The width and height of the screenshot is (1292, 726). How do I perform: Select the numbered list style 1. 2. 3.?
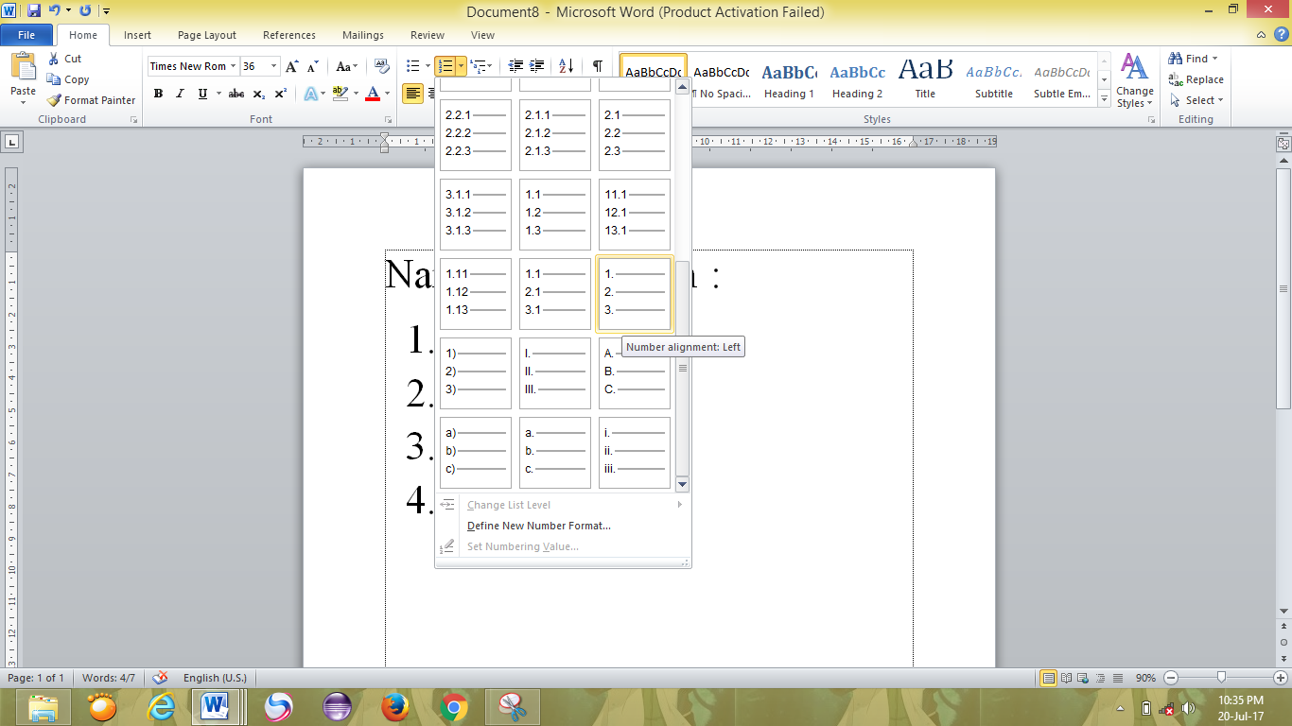634,294
